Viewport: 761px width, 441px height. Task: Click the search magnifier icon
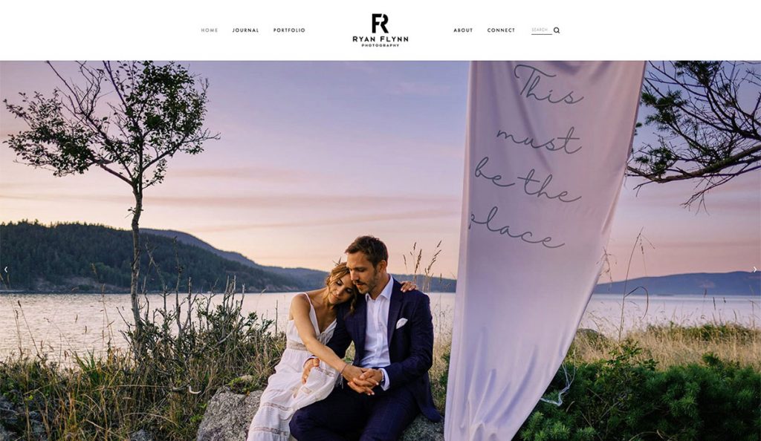coord(557,30)
